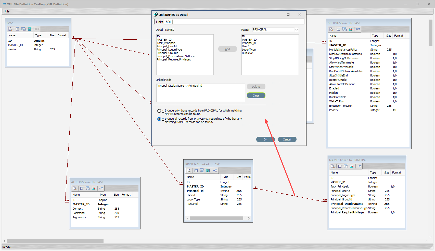Click the PRINCIPAL panel scroll right arrow
This screenshot has width=435, height=251.
coord(249,218)
